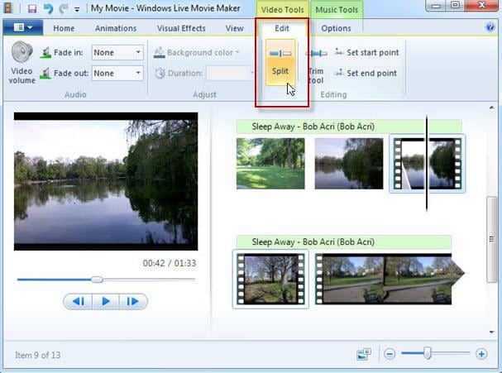Click the Help icon

[x=490, y=27]
